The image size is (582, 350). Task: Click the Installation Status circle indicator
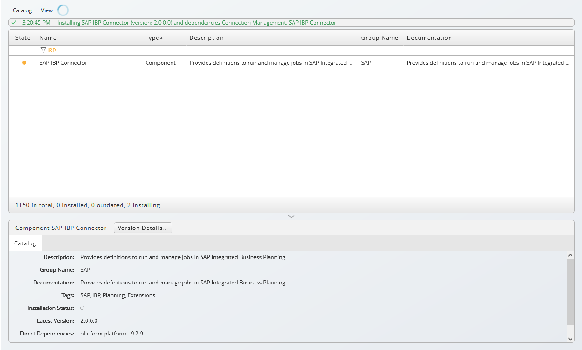point(82,308)
